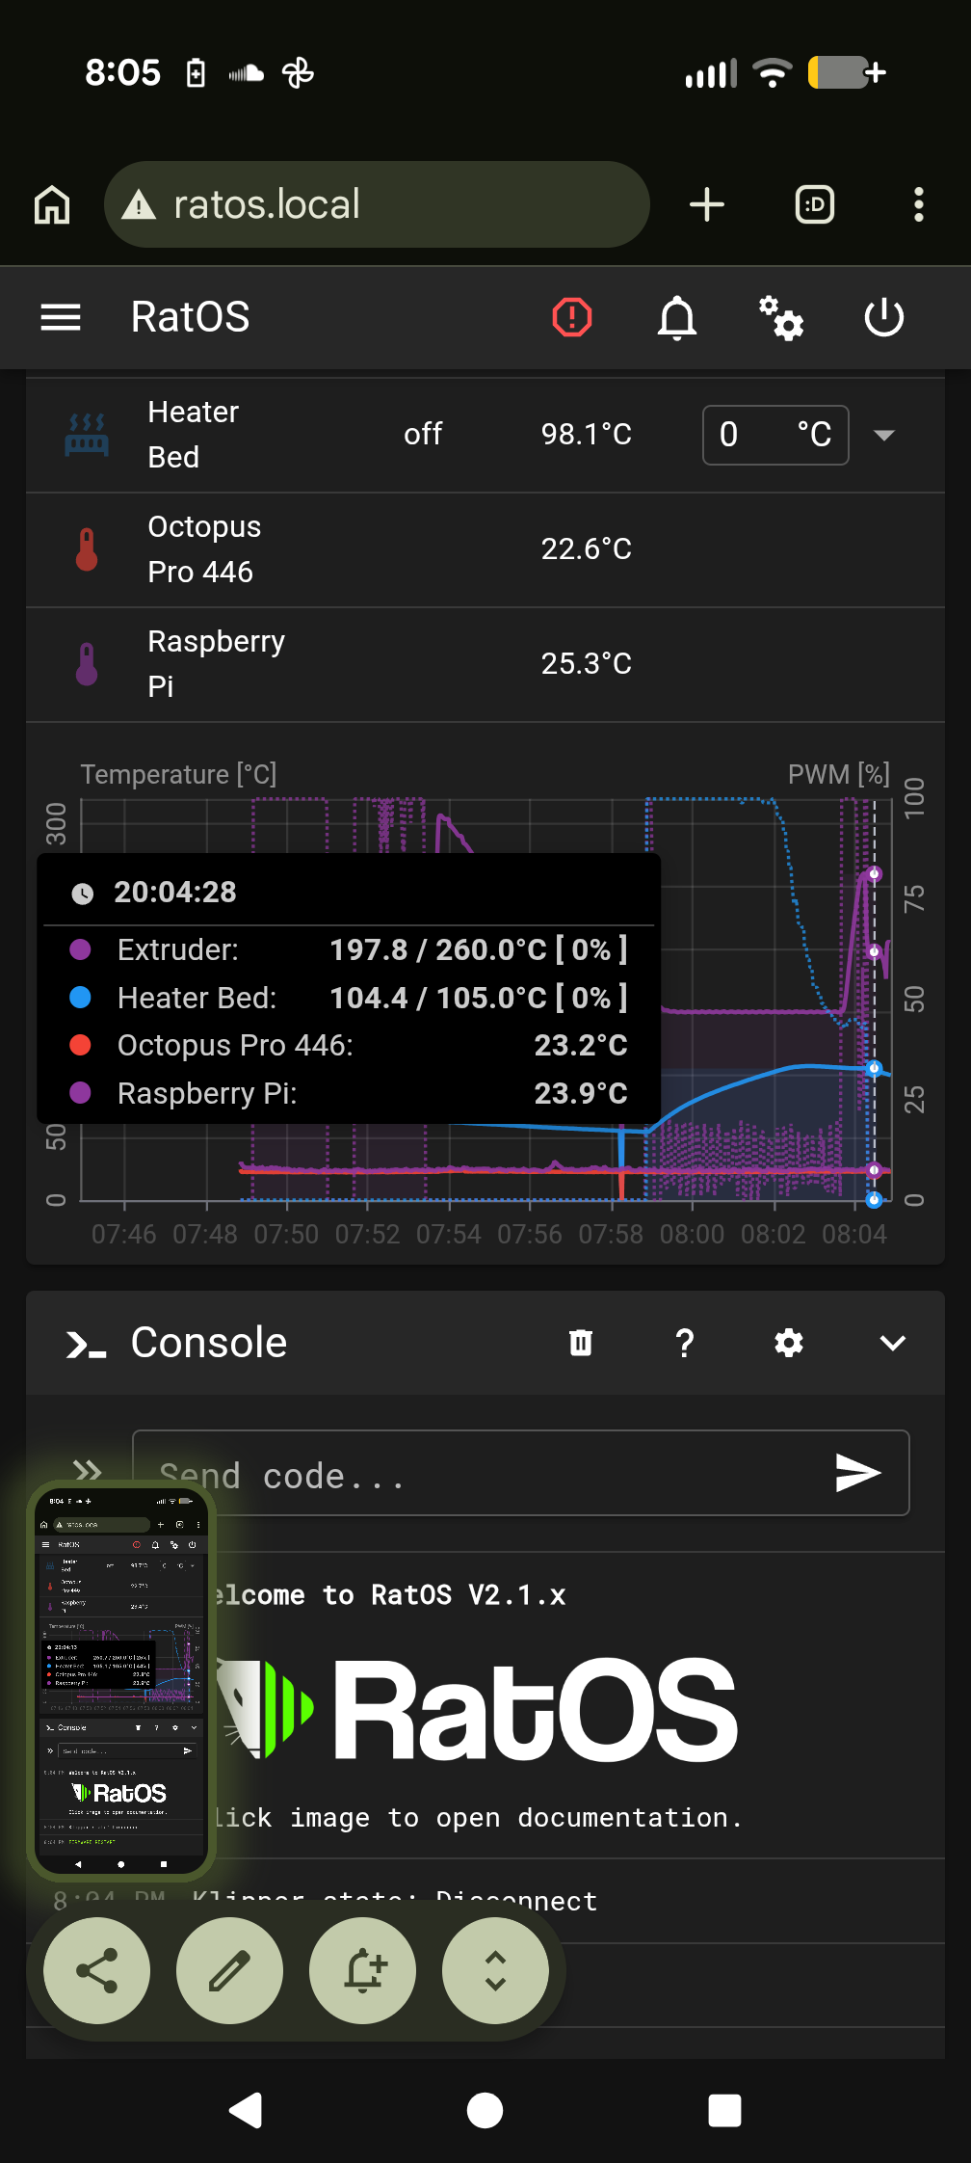Image resolution: width=971 pixels, height=2163 pixels.
Task: Edit the screenshot with the pencil tool
Action: tap(229, 1970)
